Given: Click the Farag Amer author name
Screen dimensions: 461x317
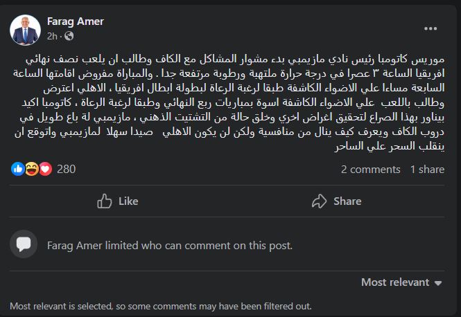Looking at the screenshot, I should coord(75,21).
